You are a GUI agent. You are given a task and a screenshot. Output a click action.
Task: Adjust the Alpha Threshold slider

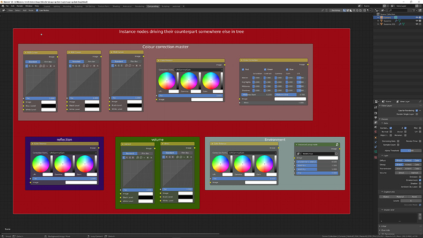(x=411, y=150)
